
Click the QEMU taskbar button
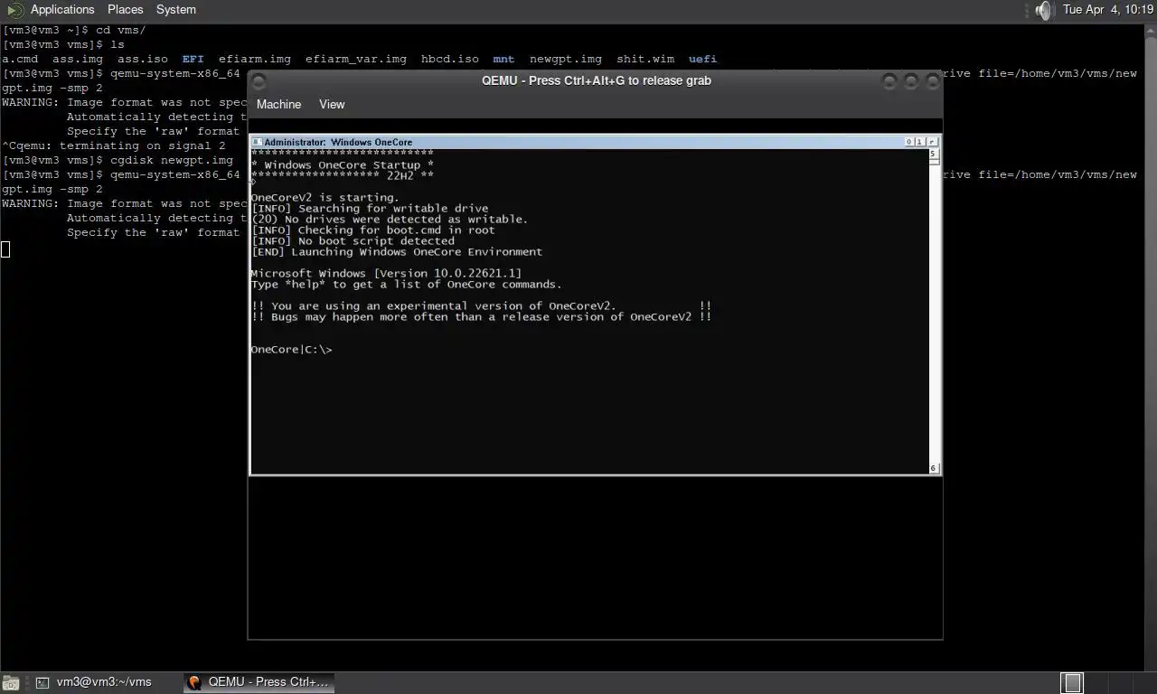point(259,682)
